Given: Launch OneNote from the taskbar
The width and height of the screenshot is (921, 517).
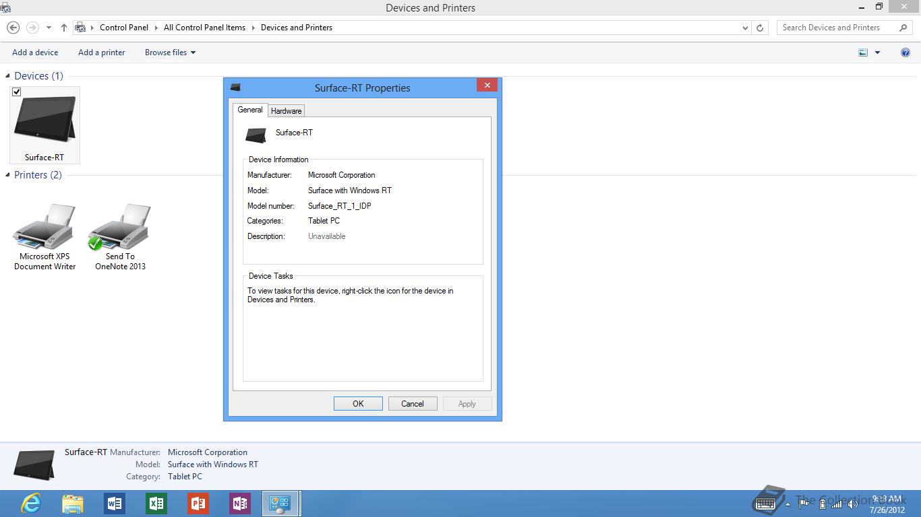Looking at the screenshot, I should (x=240, y=504).
